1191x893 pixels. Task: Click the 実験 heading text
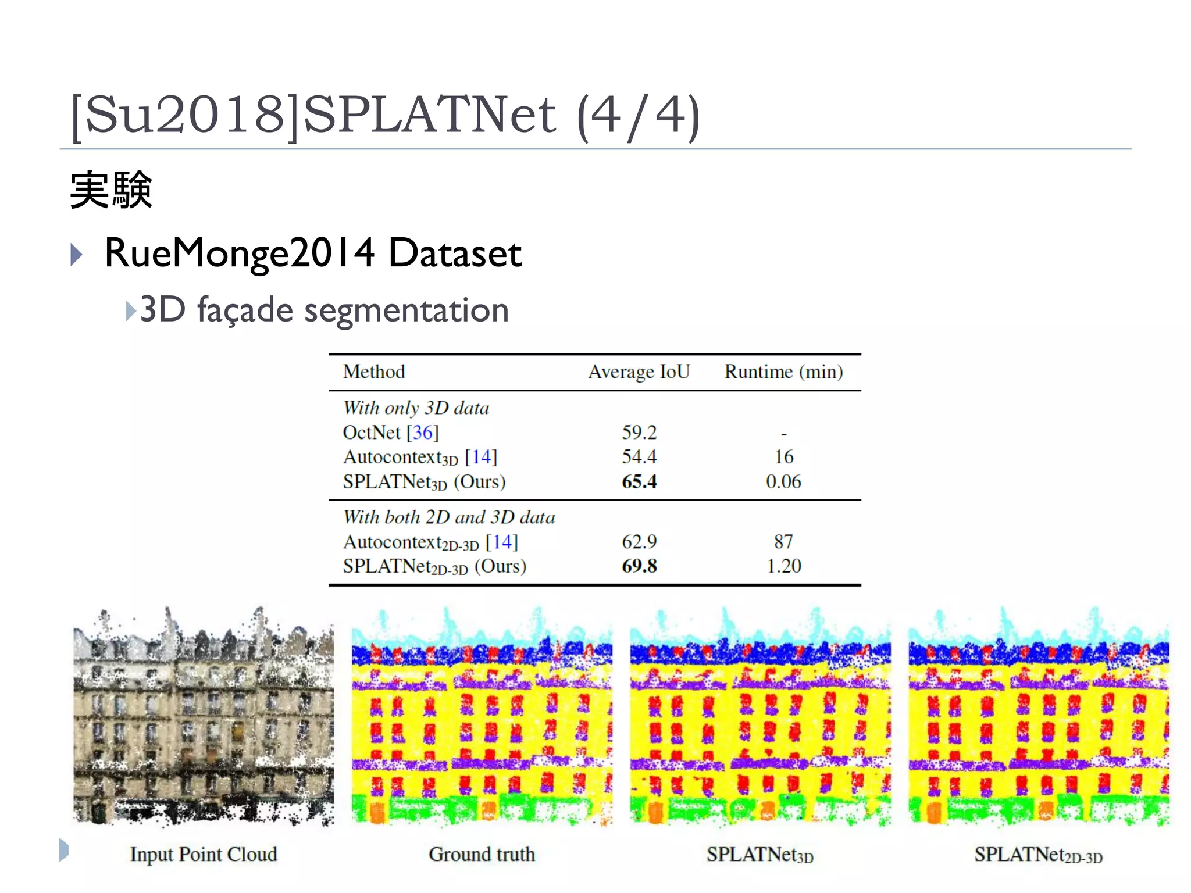click(x=111, y=190)
